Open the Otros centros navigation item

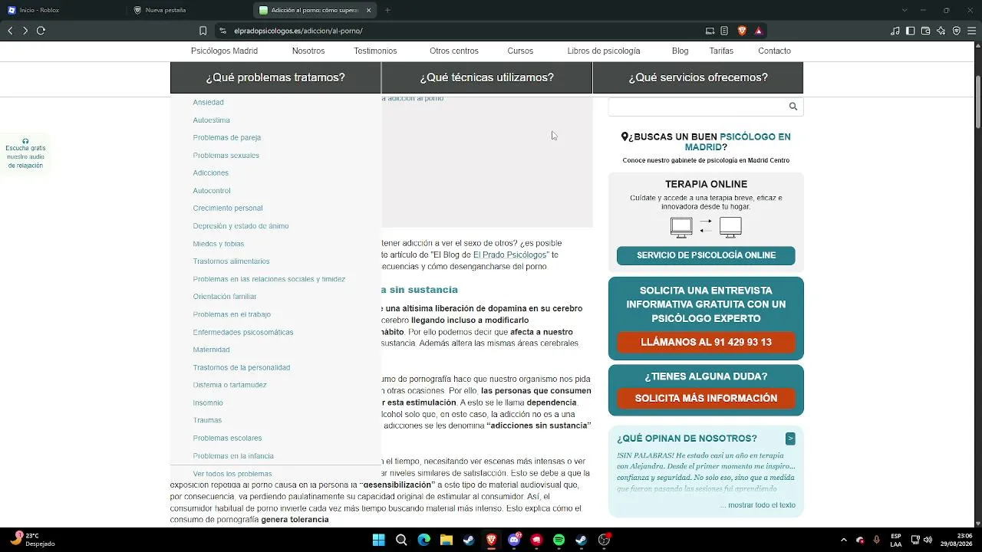click(x=454, y=51)
